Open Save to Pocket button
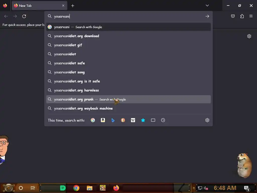 pyautogui.click(x=233, y=16)
